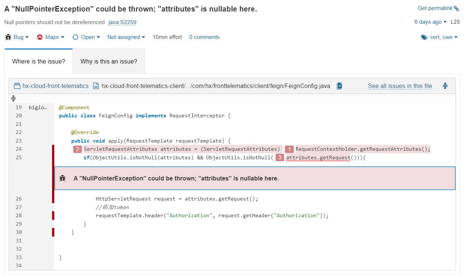Click the Open status circle icon

tap(76, 37)
